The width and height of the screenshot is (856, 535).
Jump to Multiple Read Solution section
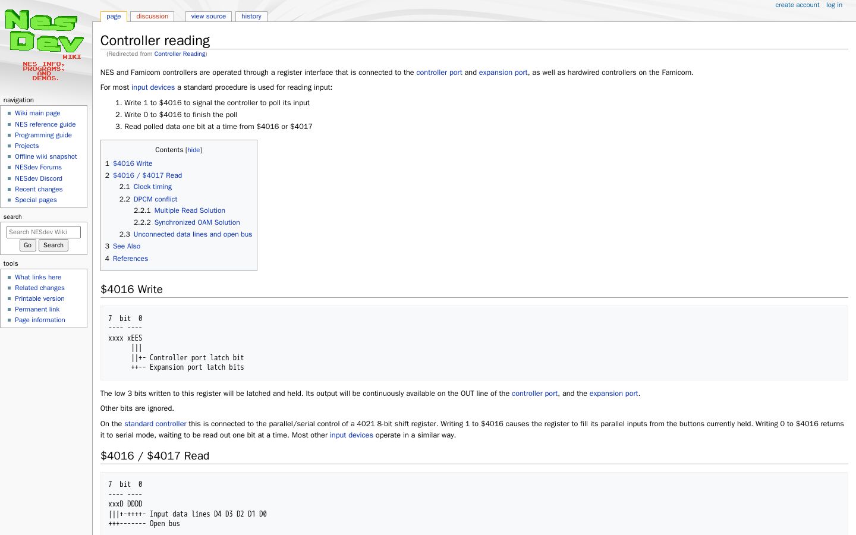tap(190, 210)
